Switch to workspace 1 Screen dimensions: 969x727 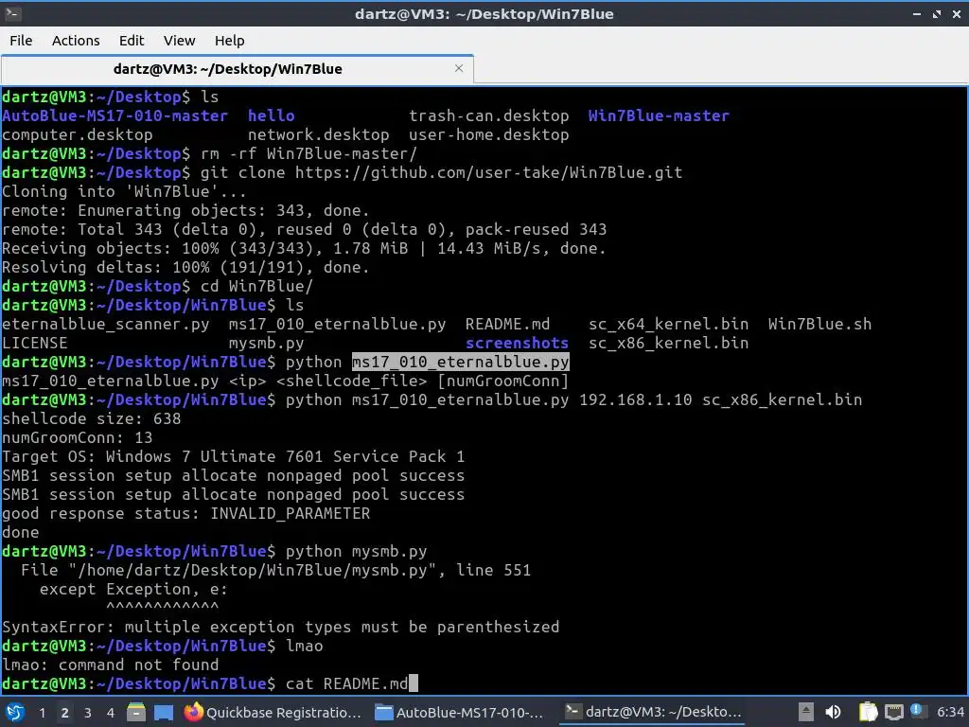[42, 712]
